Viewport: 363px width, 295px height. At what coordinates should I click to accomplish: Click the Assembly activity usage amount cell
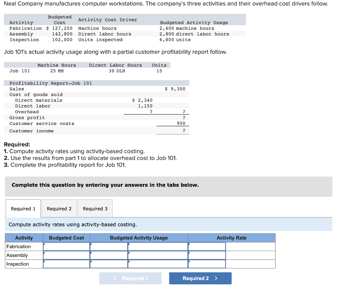tap(109, 255)
